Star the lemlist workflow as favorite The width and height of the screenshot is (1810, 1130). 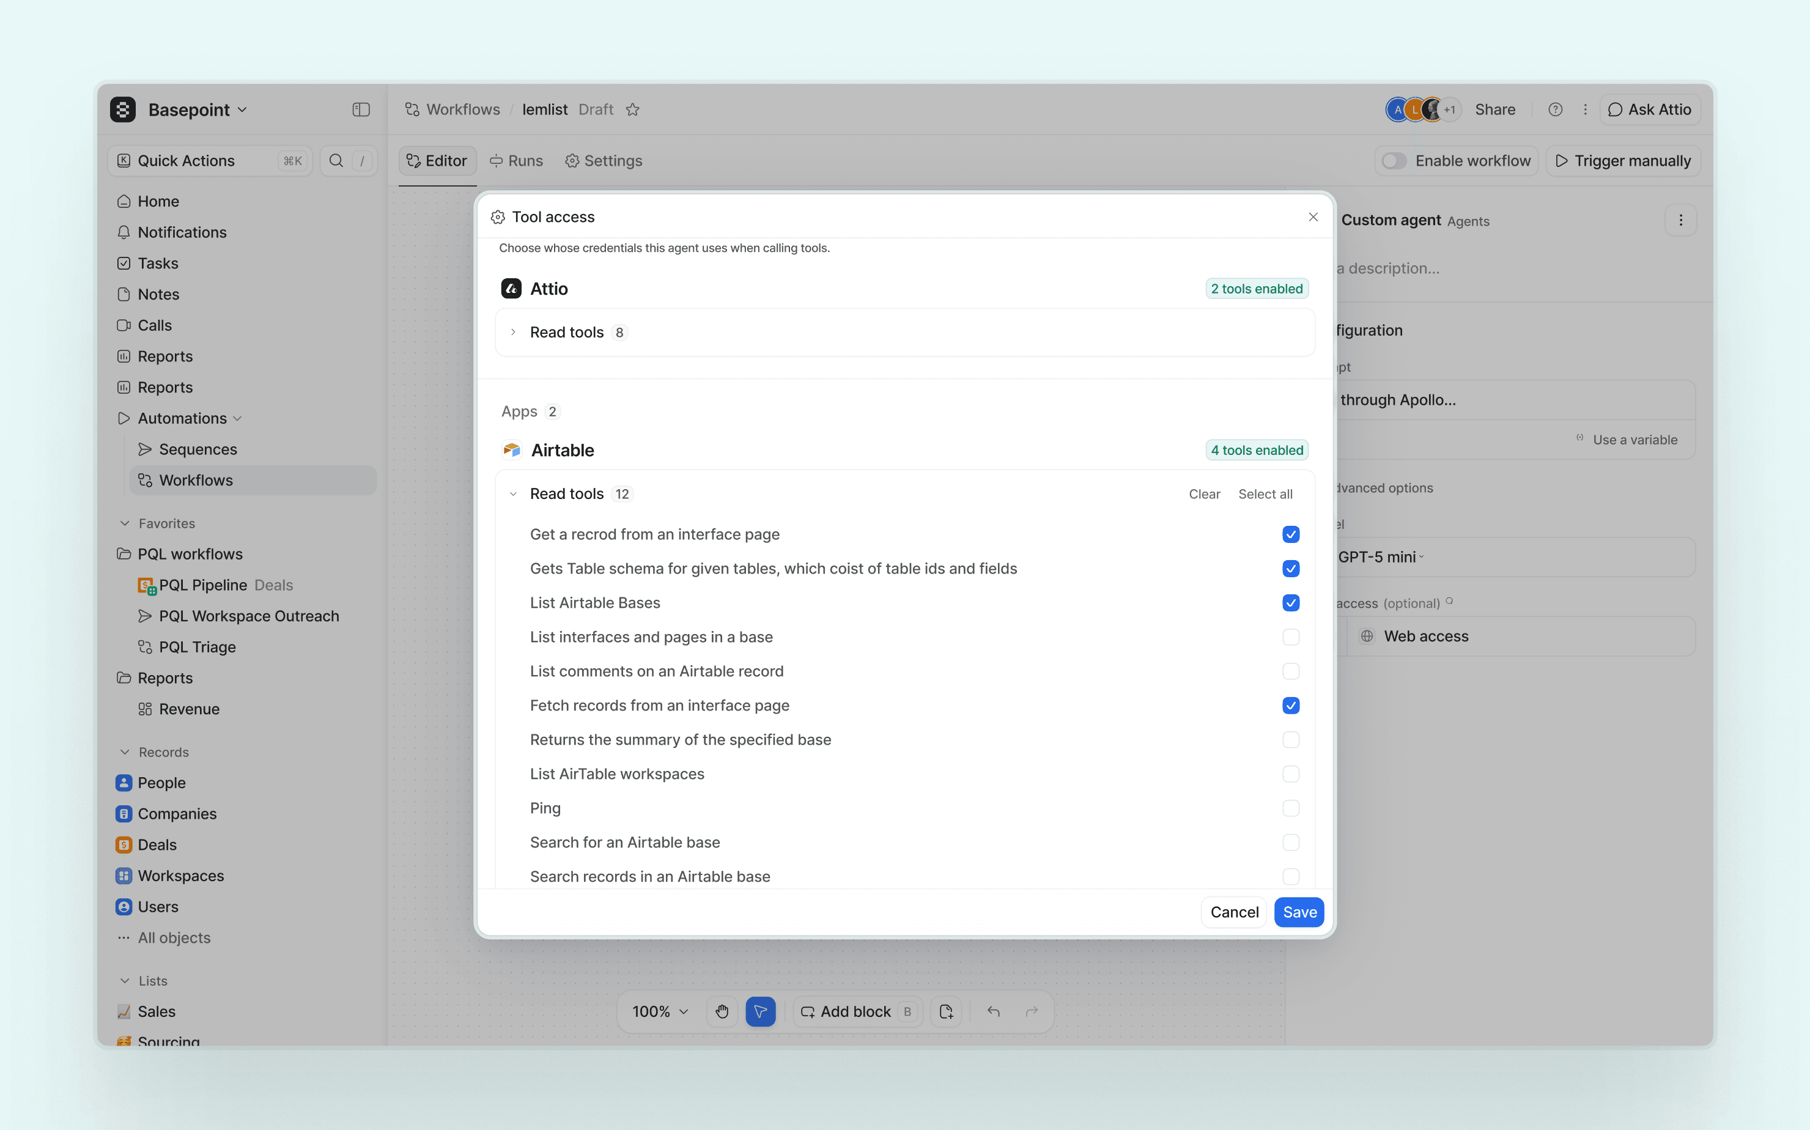[x=633, y=110]
